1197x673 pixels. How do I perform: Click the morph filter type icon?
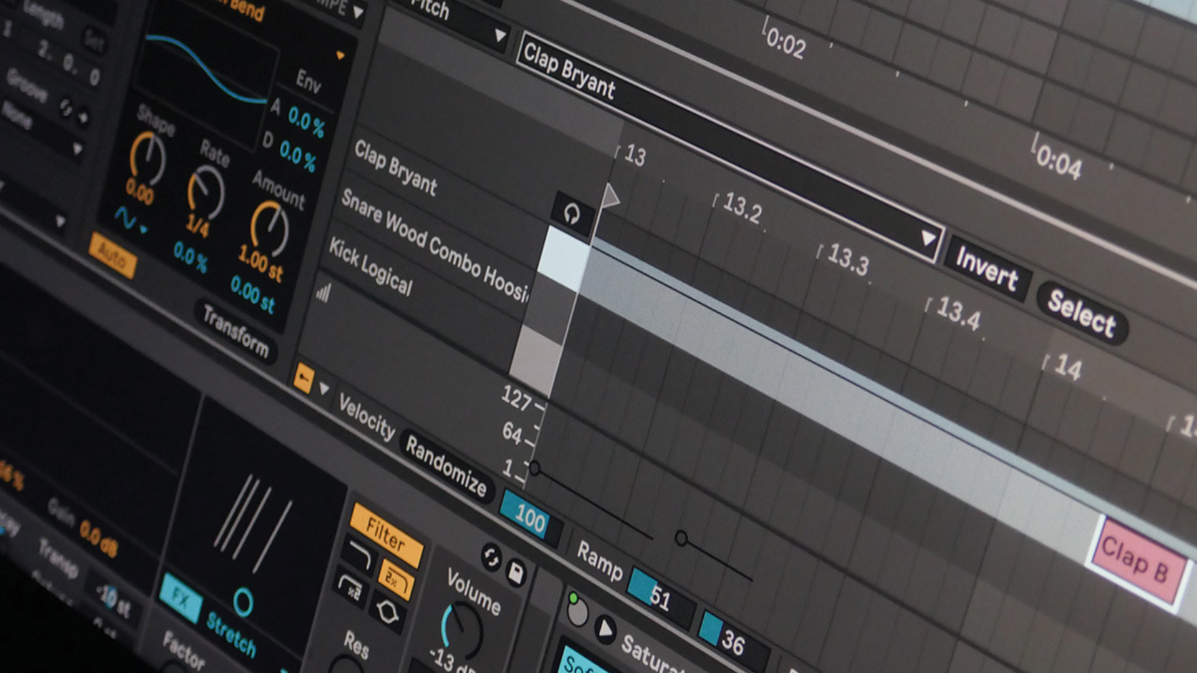coord(387,613)
